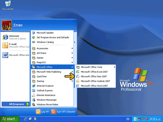The width and height of the screenshot is (163, 122).
Task: Open the Recycle Bin desktop icon
Action: (x=8, y=4)
